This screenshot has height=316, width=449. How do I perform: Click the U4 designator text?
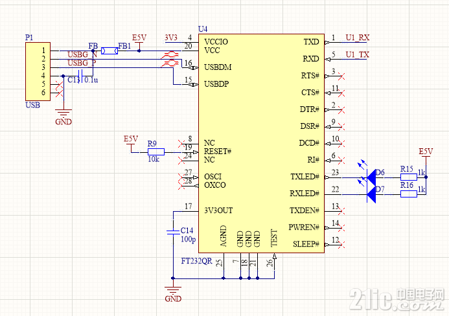coord(203,29)
